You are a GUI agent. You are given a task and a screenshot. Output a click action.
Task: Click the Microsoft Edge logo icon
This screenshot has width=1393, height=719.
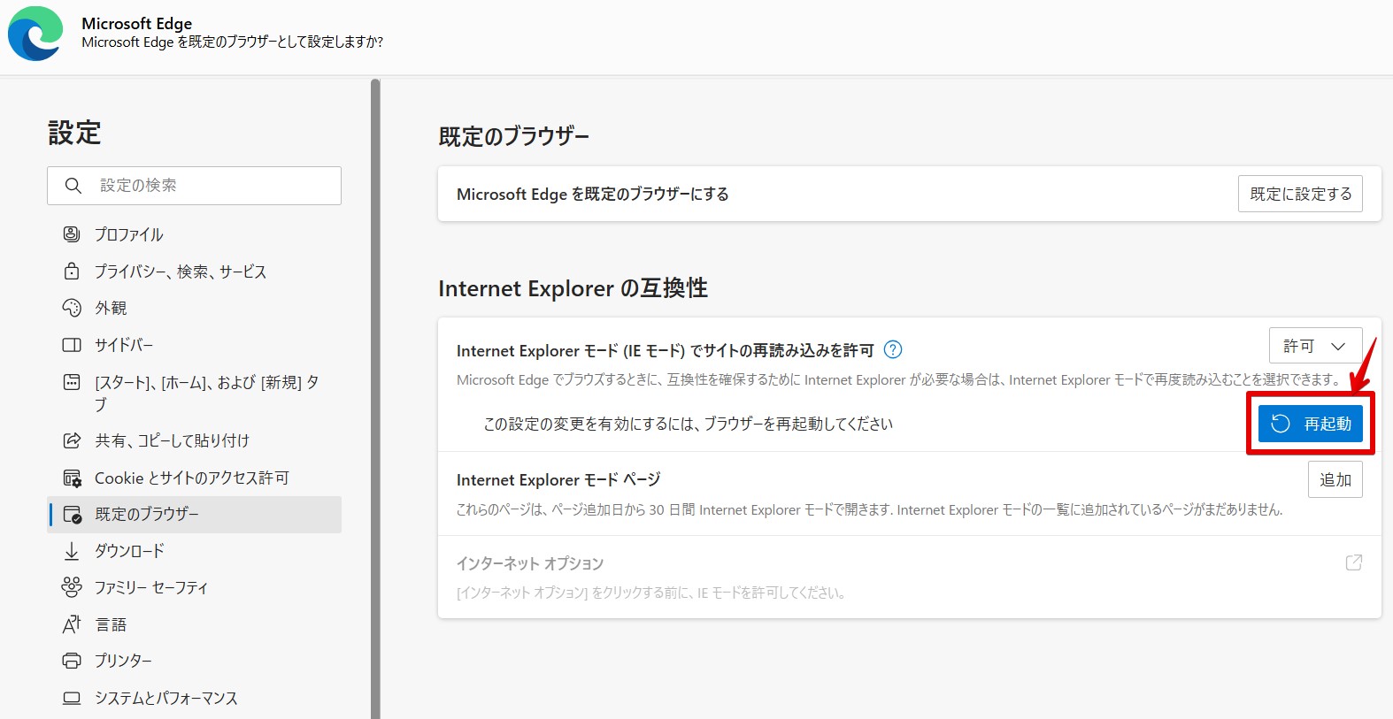[x=35, y=34]
